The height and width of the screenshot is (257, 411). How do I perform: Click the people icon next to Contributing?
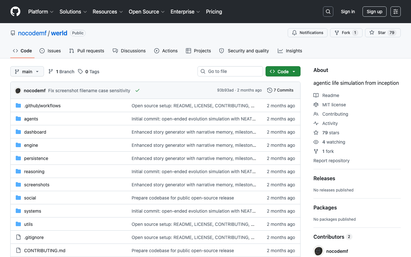pos(316,114)
